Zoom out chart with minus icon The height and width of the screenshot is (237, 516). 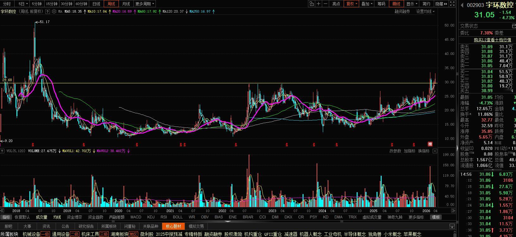tap(326, 4)
